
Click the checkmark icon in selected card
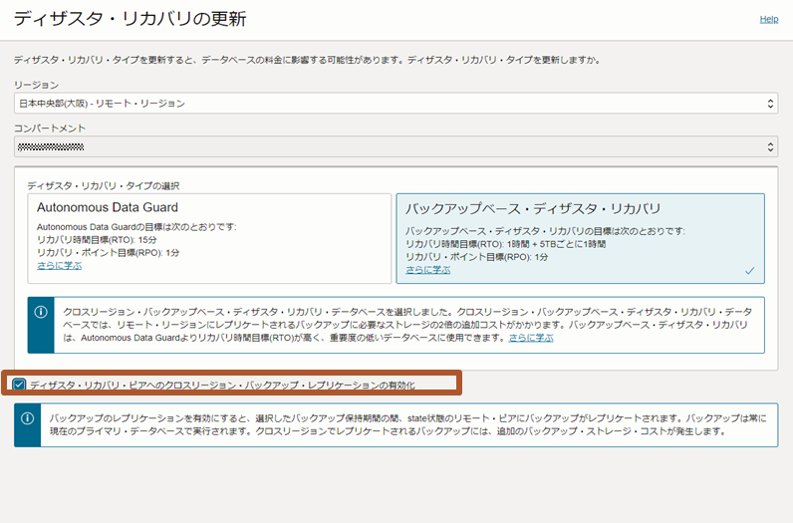749,271
